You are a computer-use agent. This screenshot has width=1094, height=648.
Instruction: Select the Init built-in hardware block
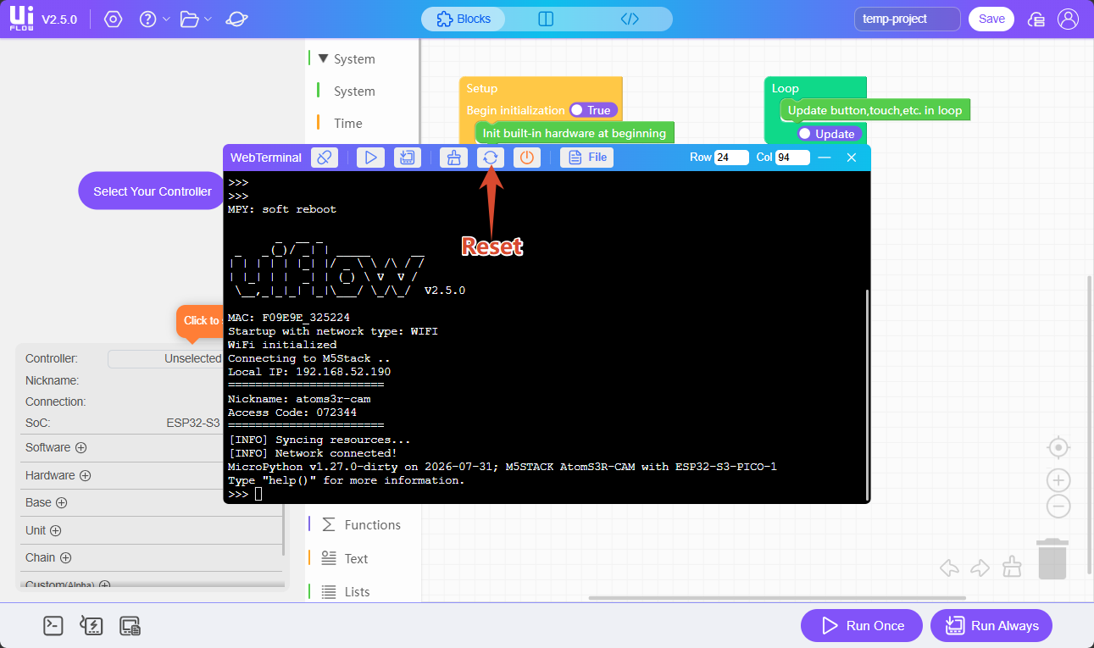pos(575,133)
